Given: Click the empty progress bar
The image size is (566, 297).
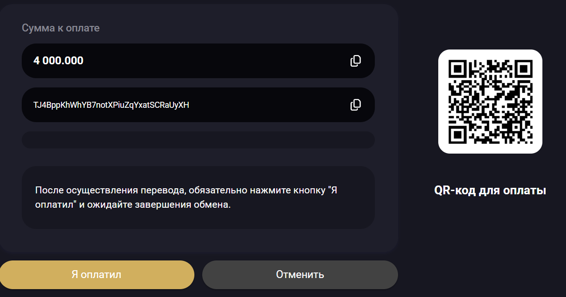Looking at the screenshot, I should 198,140.
